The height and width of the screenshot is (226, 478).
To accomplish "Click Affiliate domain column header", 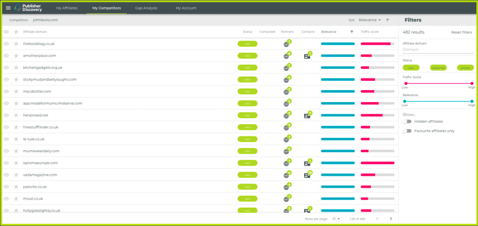I will [35, 32].
